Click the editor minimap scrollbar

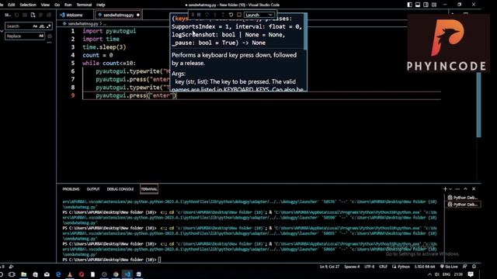478,105
